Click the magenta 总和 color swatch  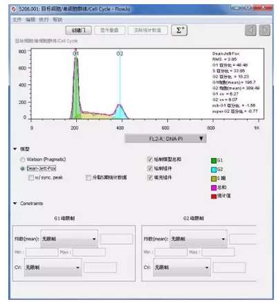click(214, 188)
